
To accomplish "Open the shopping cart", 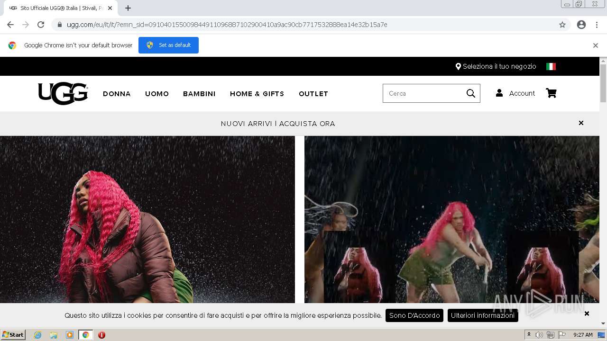I will click(551, 93).
